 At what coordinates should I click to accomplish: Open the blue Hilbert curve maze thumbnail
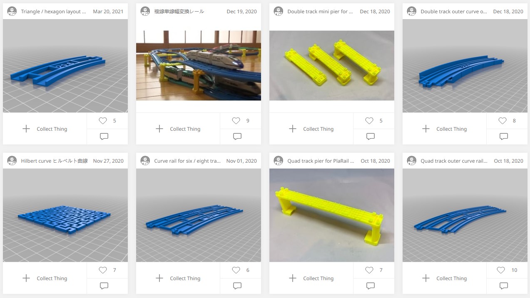65,215
